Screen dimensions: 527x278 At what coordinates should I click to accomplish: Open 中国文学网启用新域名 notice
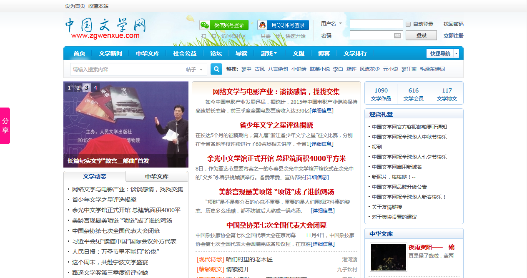point(397,167)
